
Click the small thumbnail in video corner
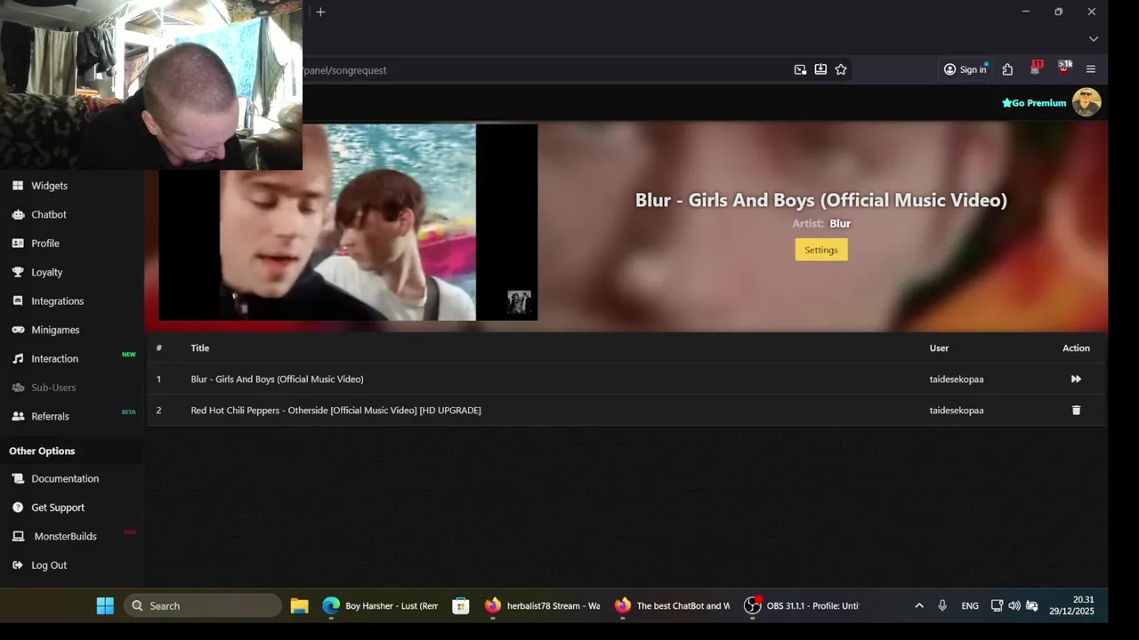click(x=519, y=302)
